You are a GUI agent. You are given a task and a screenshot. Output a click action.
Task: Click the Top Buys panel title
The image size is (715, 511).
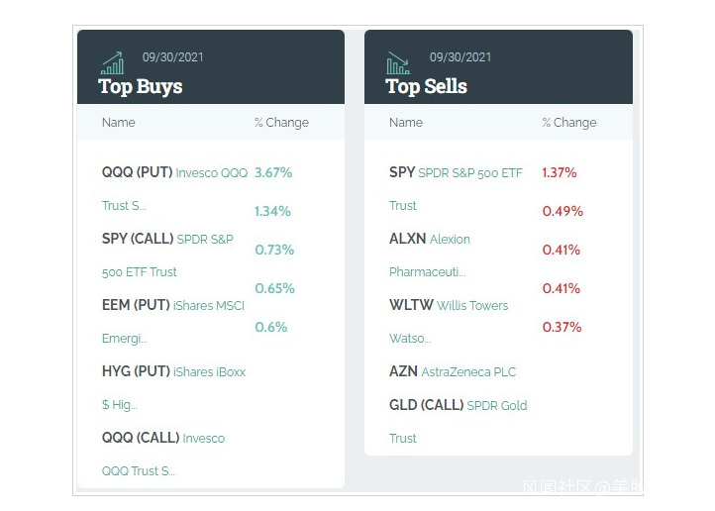coord(141,87)
